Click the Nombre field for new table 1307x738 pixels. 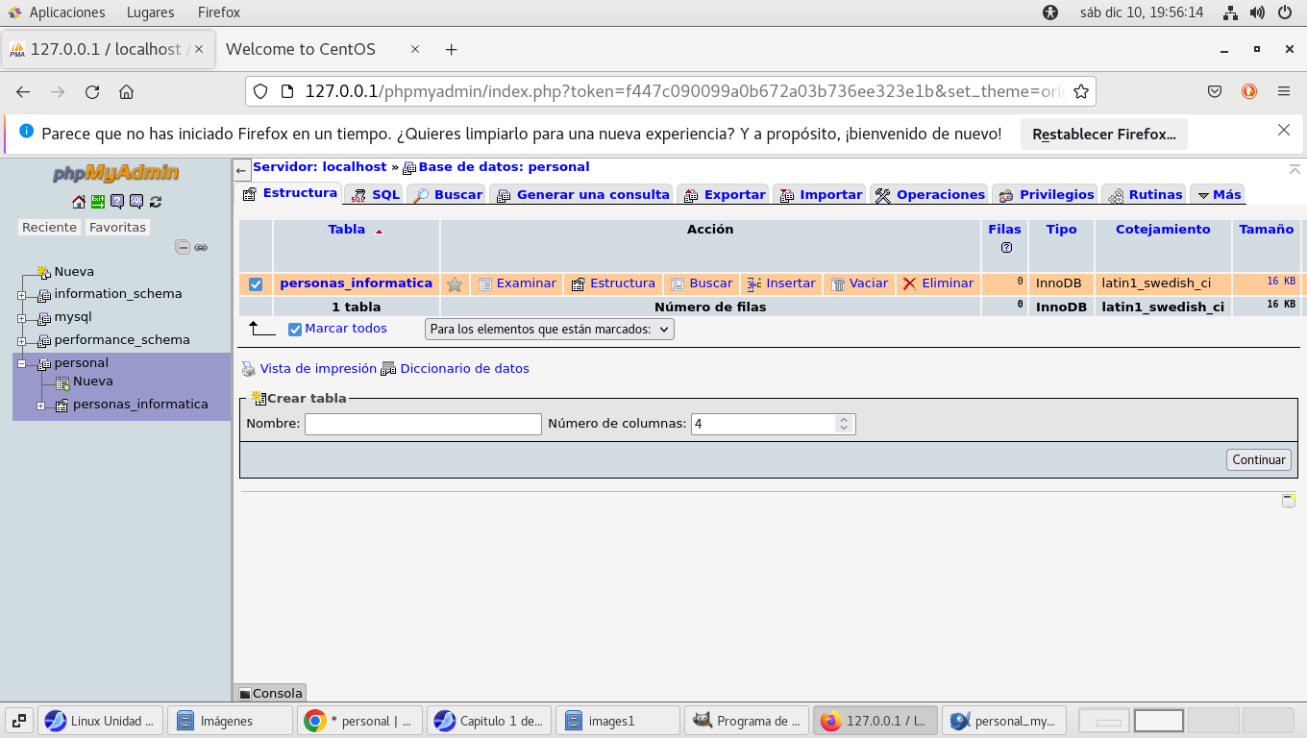(x=423, y=424)
